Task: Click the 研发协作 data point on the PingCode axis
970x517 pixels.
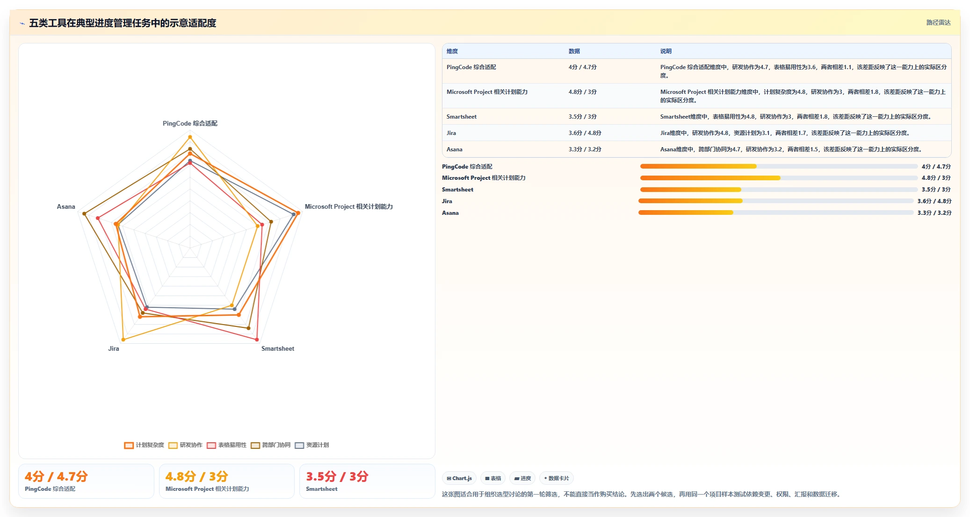Action: [190, 137]
